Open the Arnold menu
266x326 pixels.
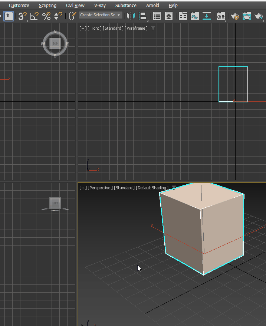(x=152, y=6)
